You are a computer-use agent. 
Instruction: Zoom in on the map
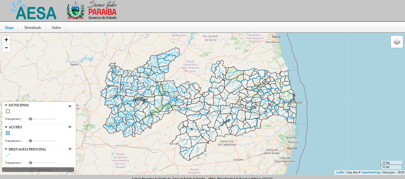[6, 40]
